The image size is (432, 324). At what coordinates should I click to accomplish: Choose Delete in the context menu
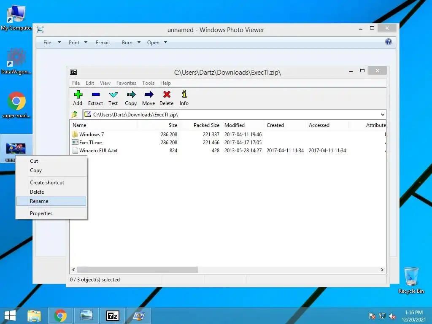click(51, 192)
